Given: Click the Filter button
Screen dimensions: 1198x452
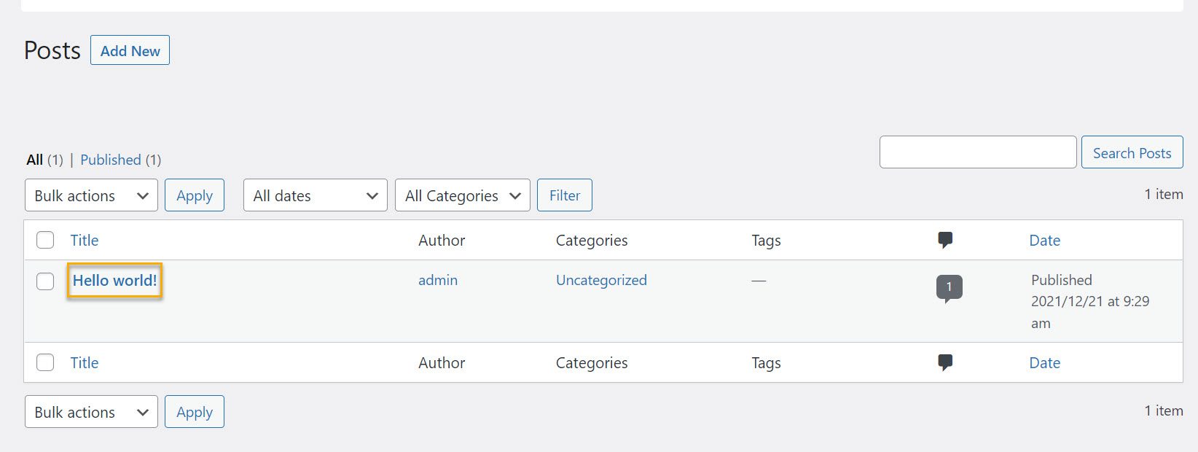Looking at the screenshot, I should pyautogui.click(x=564, y=195).
